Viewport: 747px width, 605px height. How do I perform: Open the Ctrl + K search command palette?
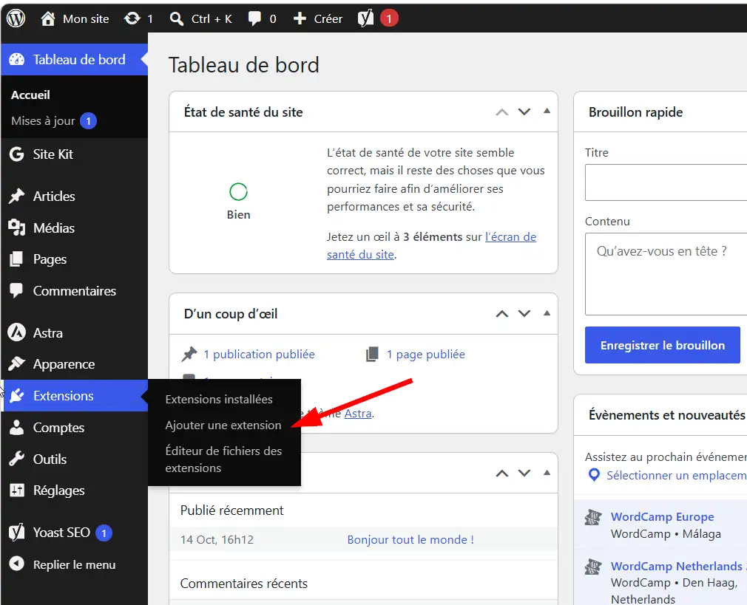click(x=200, y=18)
